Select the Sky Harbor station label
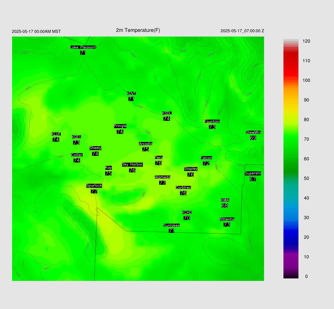 [132, 165]
